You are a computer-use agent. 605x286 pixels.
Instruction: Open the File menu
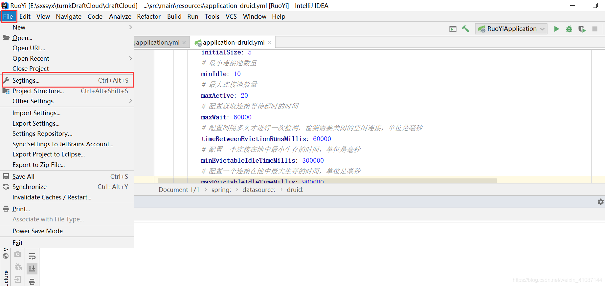[x=8, y=16]
